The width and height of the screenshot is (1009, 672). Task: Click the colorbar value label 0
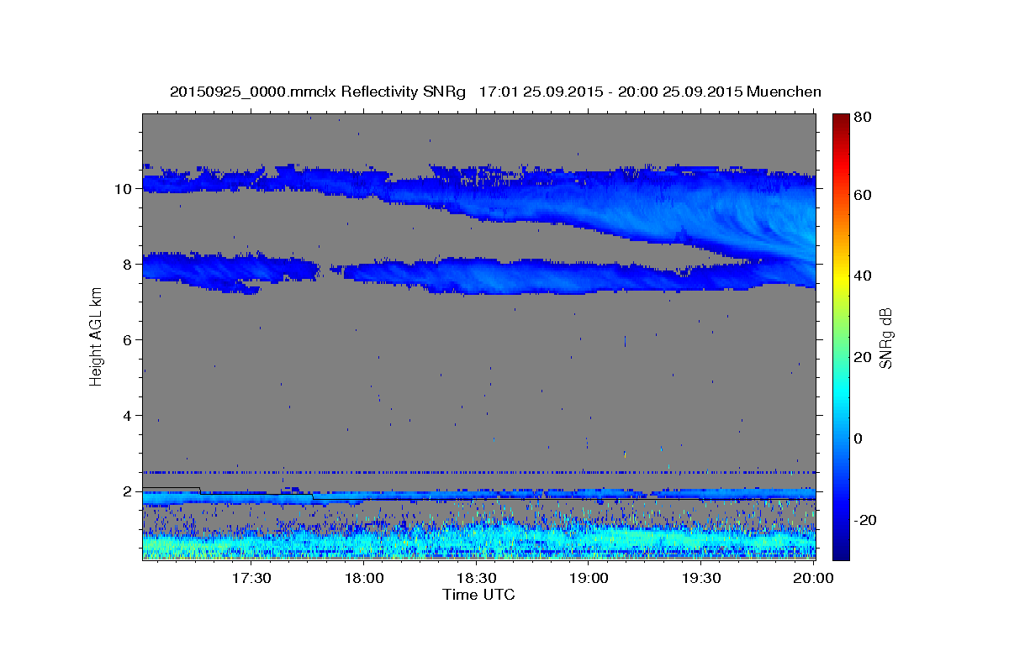coord(858,438)
